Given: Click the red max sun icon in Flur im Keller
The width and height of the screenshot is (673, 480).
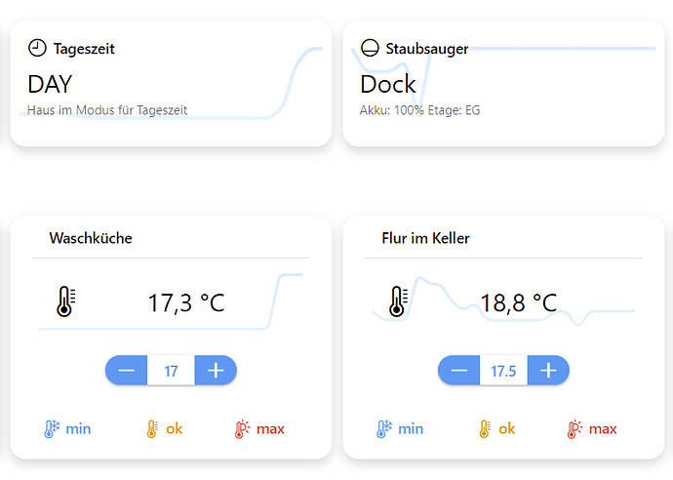Looking at the screenshot, I should point(575,428).
